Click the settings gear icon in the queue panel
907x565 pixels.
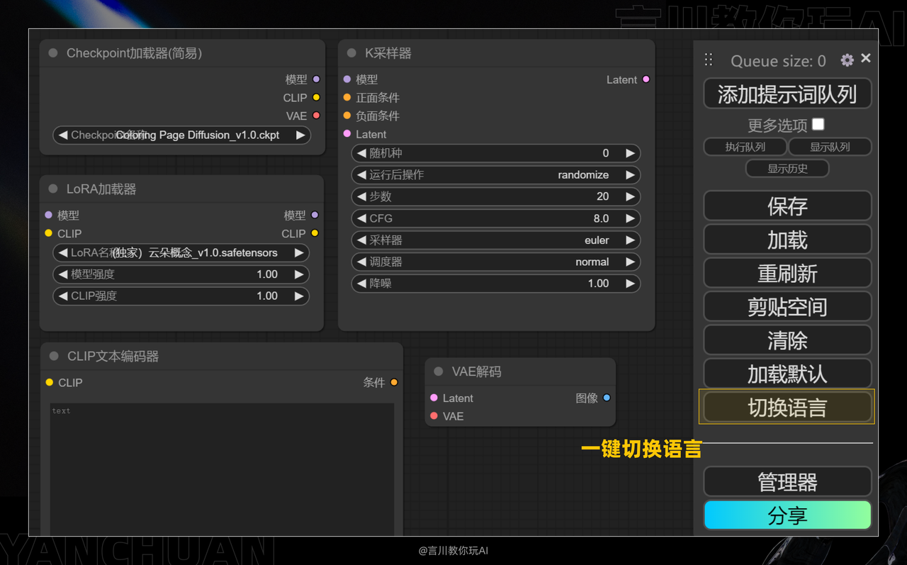click(846, 61)
